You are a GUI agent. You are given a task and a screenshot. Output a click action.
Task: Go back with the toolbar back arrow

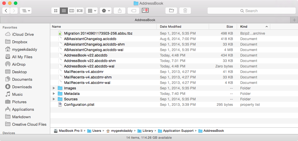pos(6,11)
